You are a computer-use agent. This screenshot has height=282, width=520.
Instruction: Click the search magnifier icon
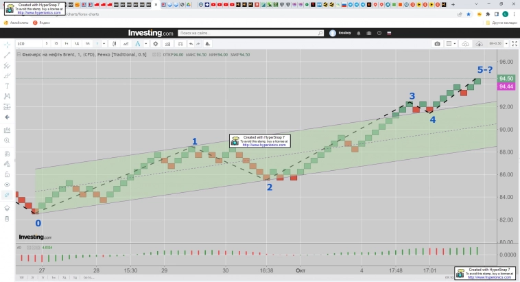point(320,33)
